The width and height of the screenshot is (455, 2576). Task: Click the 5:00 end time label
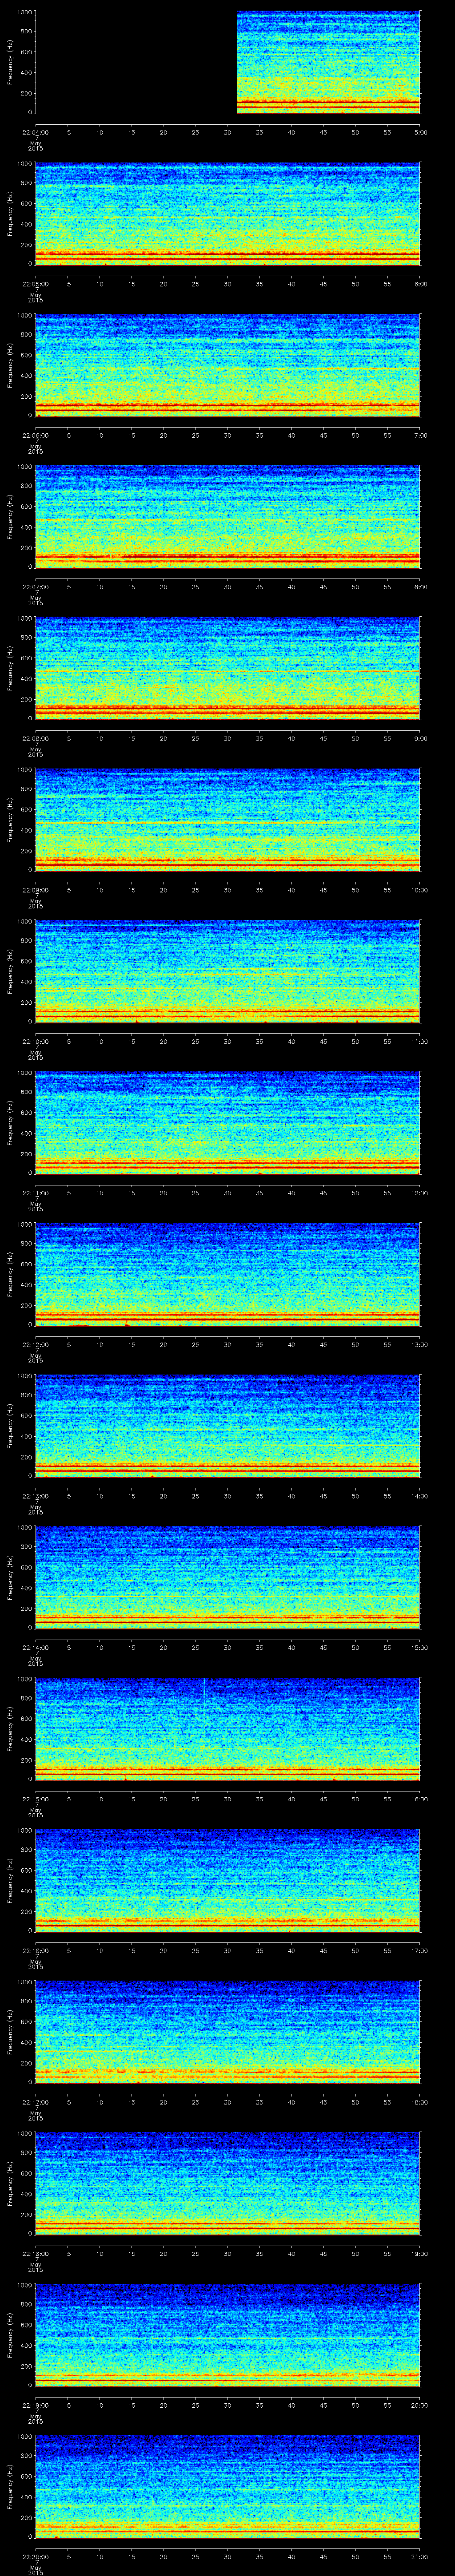[x=420, y=132]
